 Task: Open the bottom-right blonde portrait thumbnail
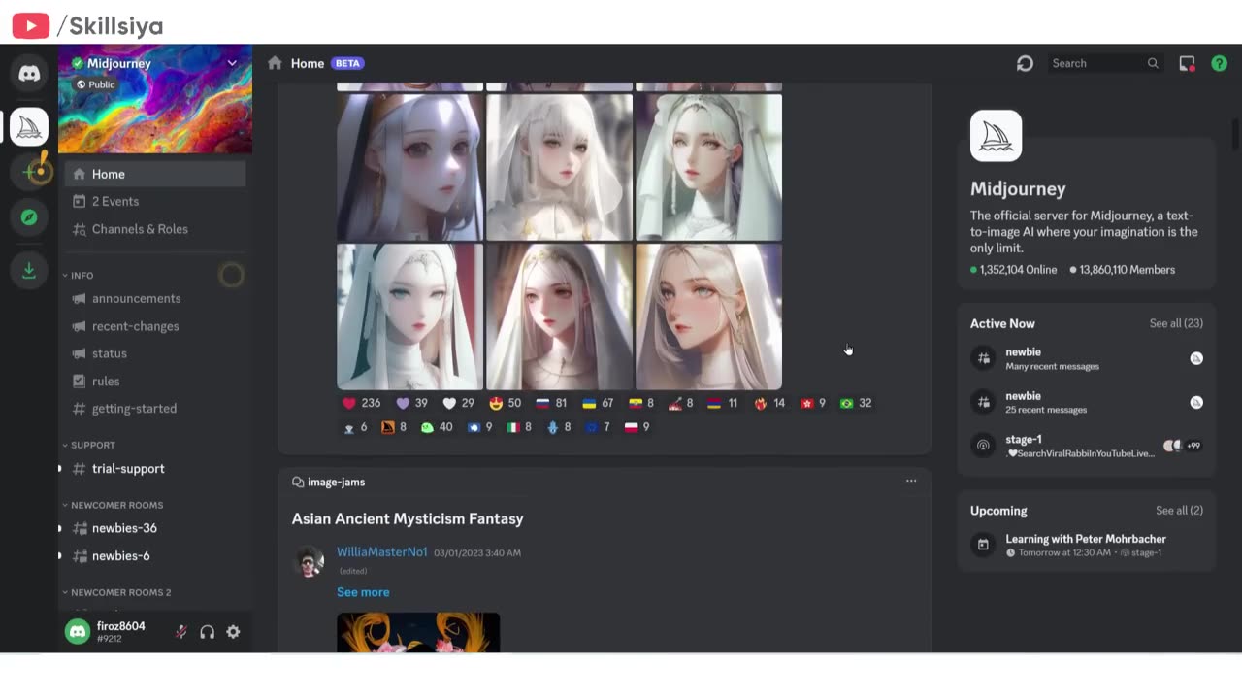coord(708,316)
